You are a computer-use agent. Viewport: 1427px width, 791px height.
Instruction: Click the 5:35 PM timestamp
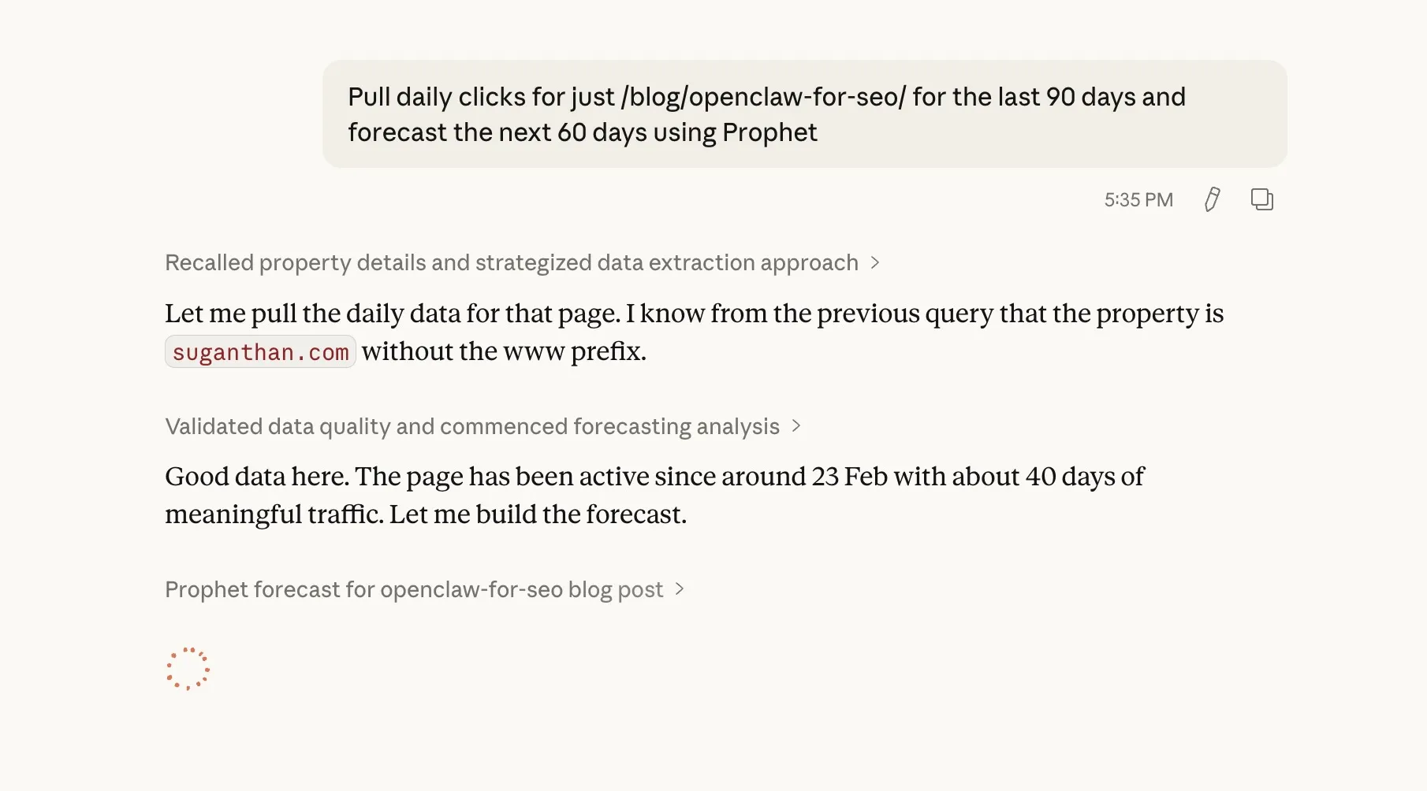[1138, 200]
